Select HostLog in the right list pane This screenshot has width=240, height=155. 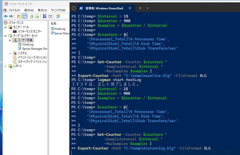[x=60, y=29]
